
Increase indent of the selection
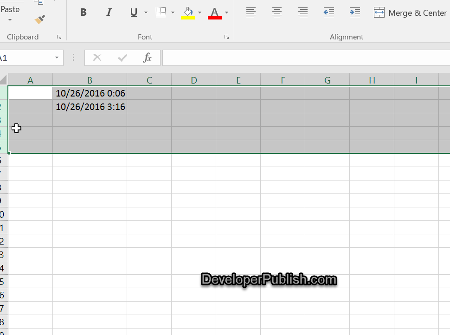tap(355, 13)
